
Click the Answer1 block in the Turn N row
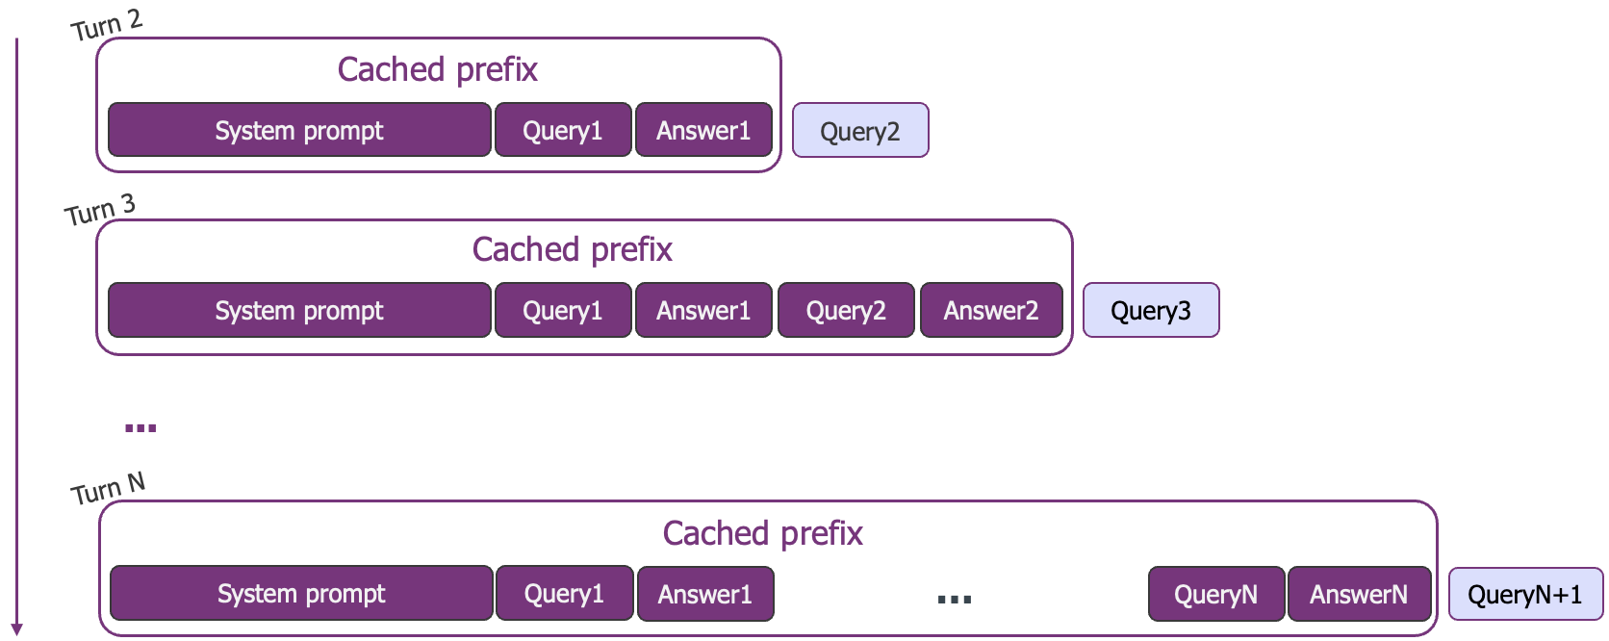(705, 594)
